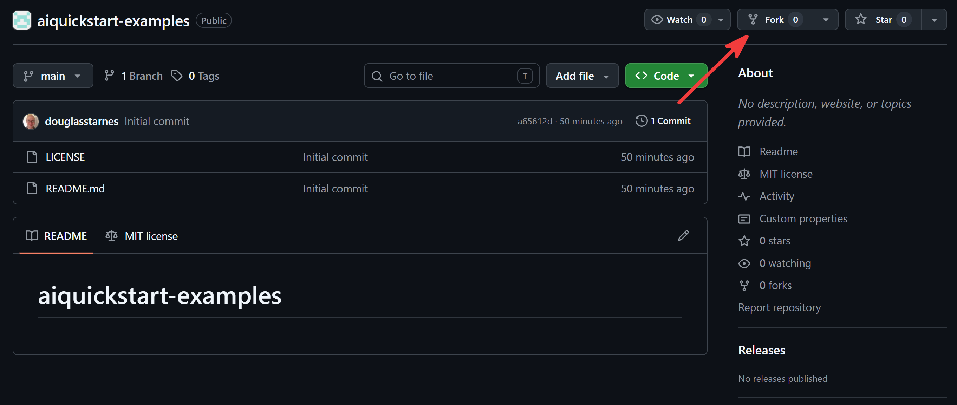Open the Star lists dropdown arrow
This screenshot has width=957, height=405.
pyautogui.click(x=934, y=20)
